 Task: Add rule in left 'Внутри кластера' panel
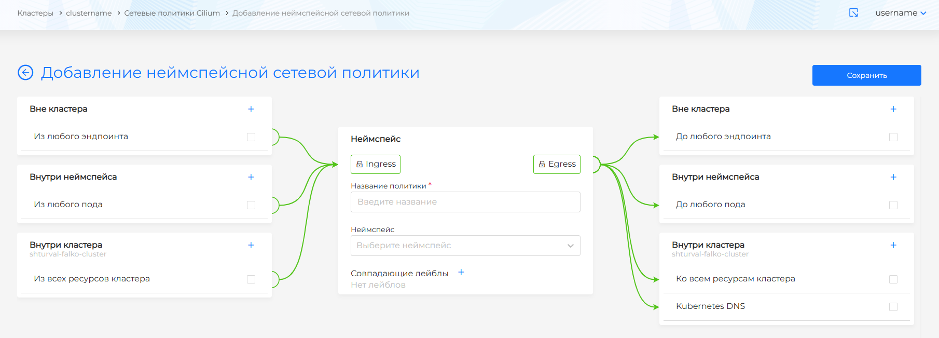tap(251, 245)
